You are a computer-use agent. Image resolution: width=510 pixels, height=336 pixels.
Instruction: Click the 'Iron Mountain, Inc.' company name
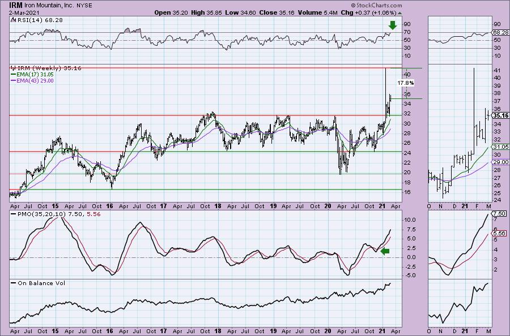49,6
